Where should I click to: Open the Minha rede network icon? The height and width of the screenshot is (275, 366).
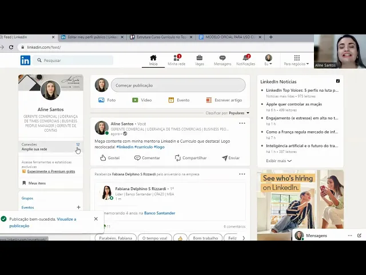(177, 60)
